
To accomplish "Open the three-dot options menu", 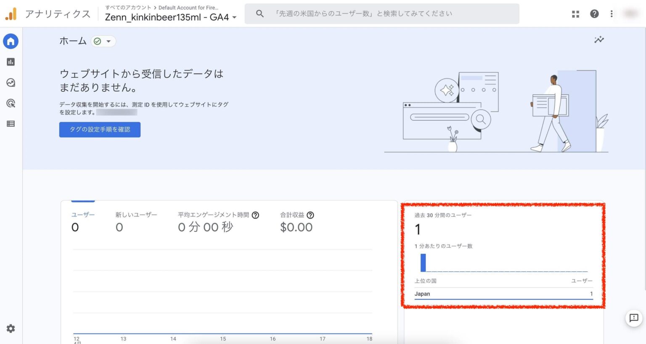I will [x=612, y=13].
